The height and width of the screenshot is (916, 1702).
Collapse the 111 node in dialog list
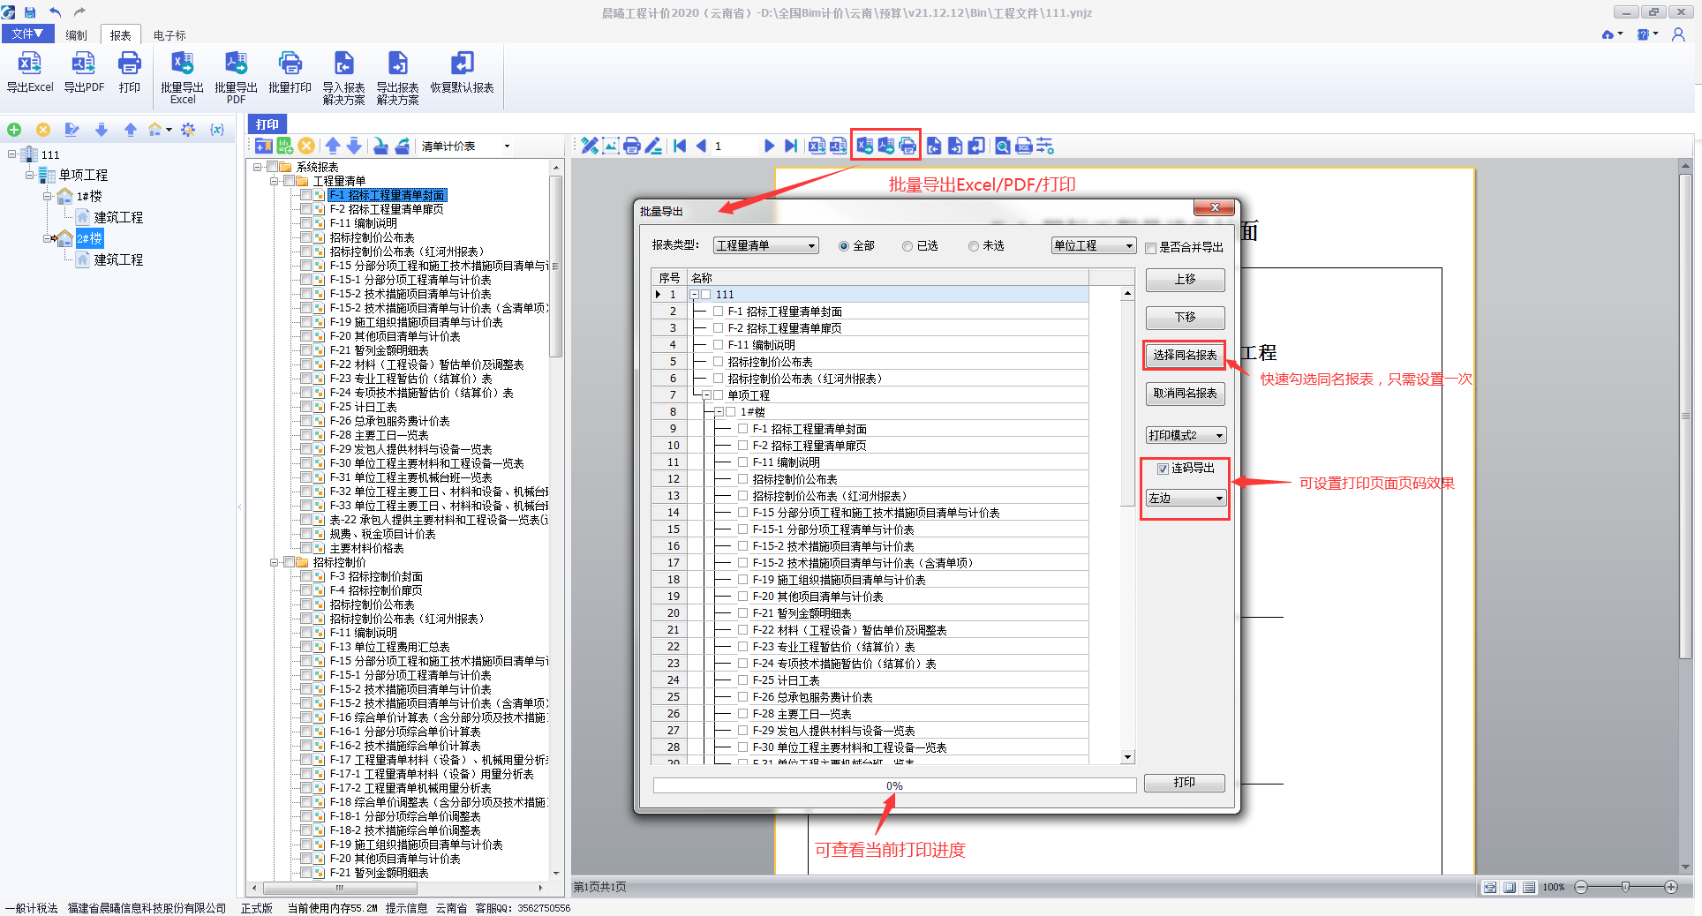pos(695,295)
